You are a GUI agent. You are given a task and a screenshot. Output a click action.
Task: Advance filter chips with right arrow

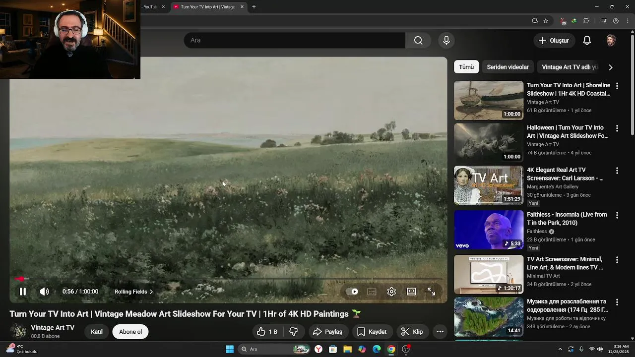click(610, 67)
